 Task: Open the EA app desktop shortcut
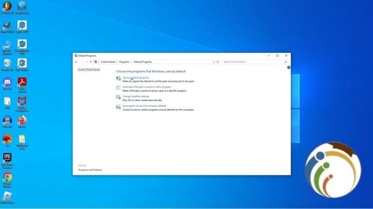8,140
